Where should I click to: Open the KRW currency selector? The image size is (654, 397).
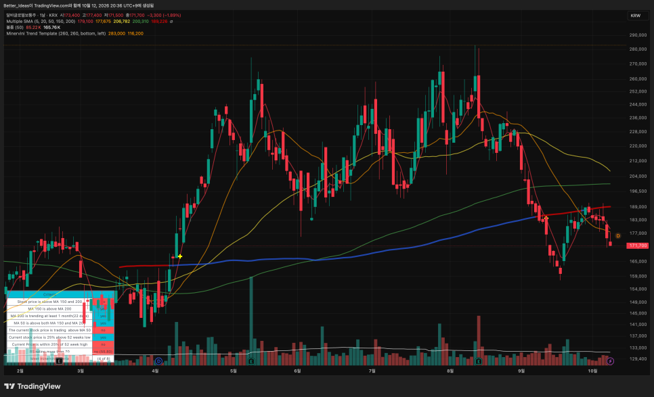tap(638, 16)
